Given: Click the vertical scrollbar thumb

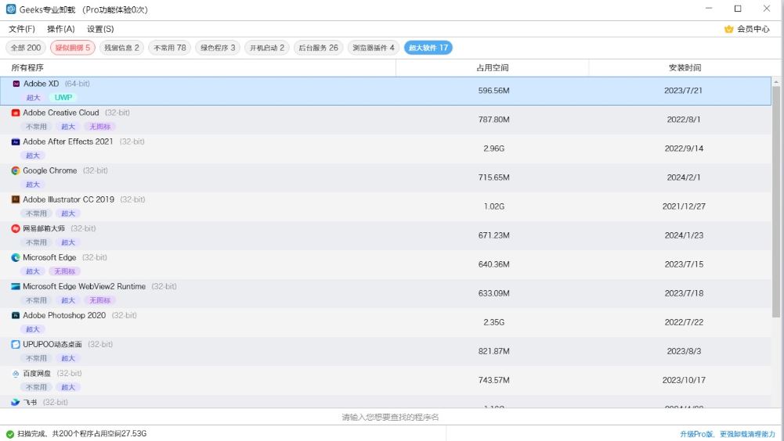Looking at the screenshot, I should point(776,201).
